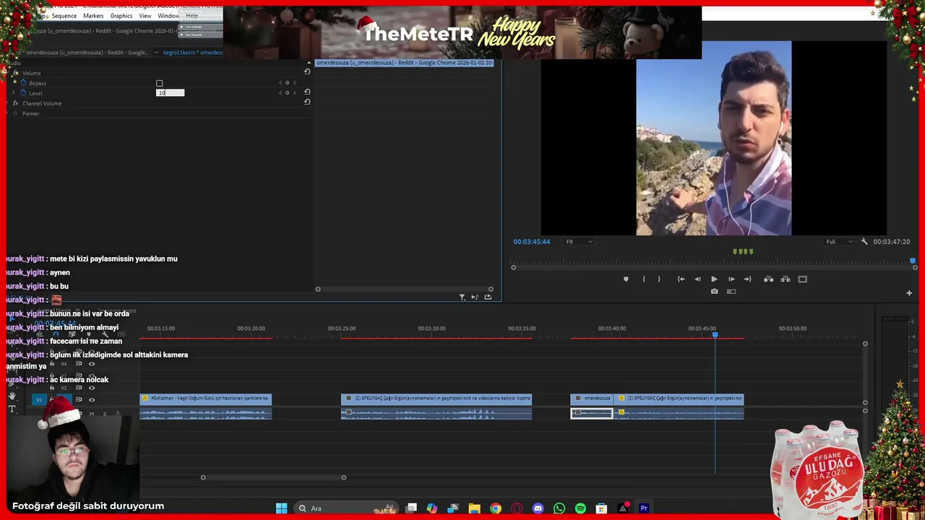
Task: Click Step Forward one frame button
Action: click(x=731, y=279)
